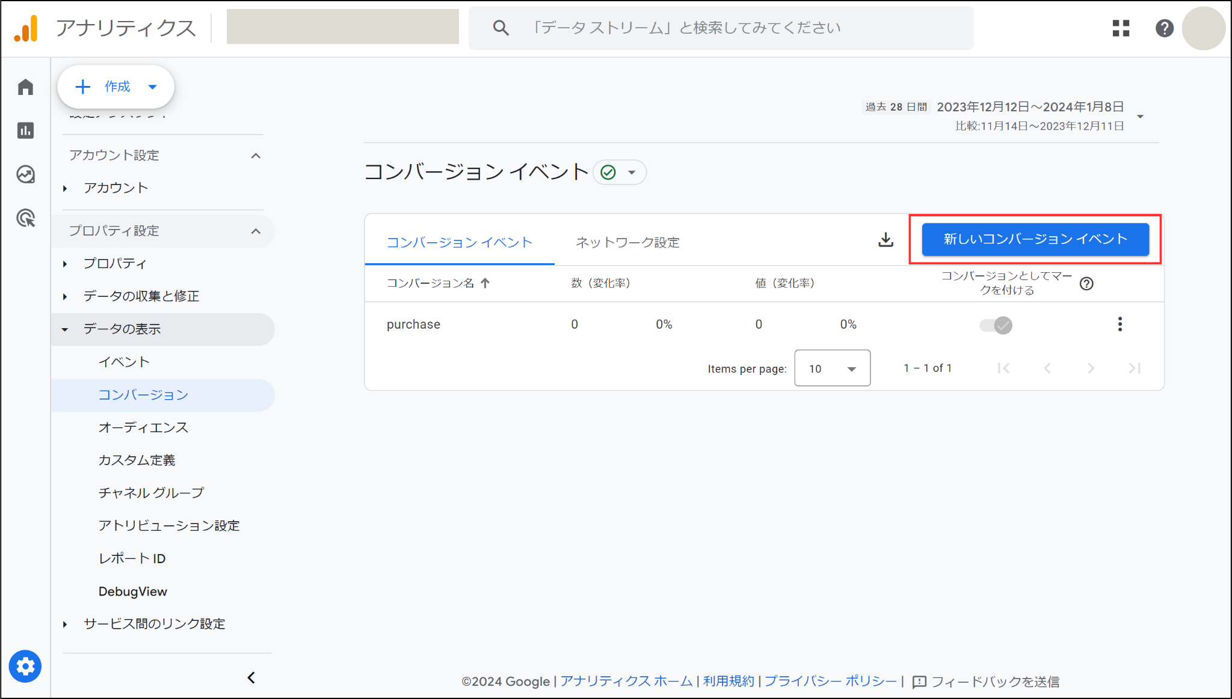The image size is (1232, 699).
Task: Expand the データの収集と修正 item
Action: [x=65, y=296]
